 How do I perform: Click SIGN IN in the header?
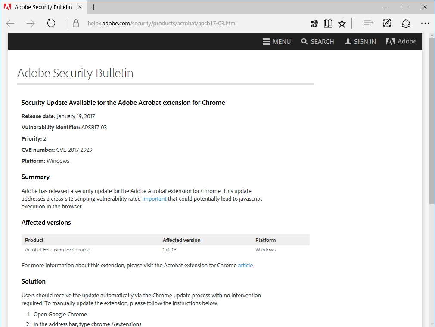[360, 42]
